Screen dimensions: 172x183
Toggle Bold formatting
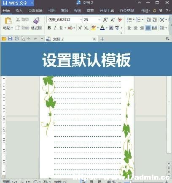[49, 28]
